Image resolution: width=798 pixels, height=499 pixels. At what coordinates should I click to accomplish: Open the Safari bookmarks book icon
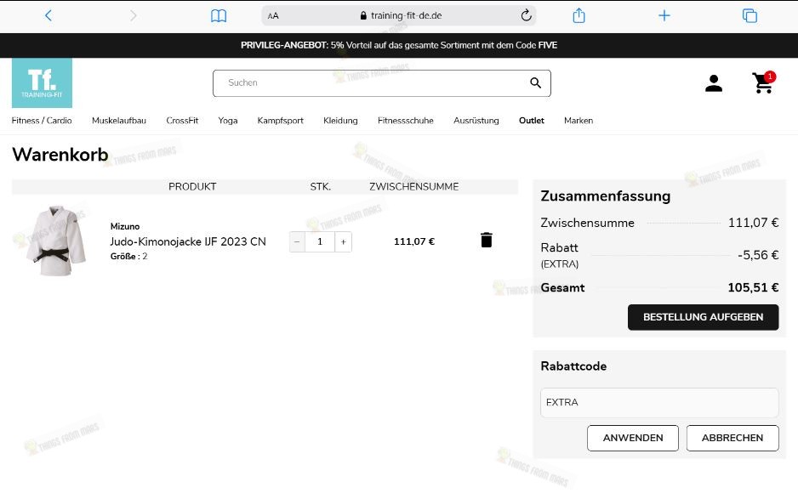tap(219, 15)
